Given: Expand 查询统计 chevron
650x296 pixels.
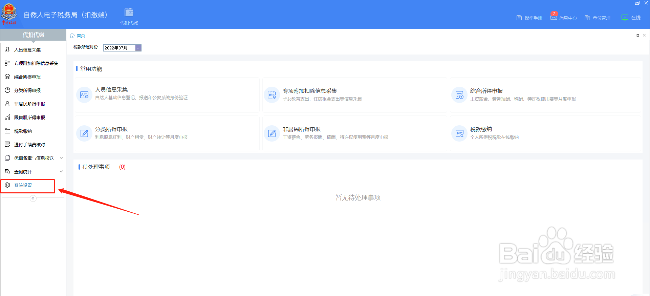Looking at the screenshot, I should point(61,171).
